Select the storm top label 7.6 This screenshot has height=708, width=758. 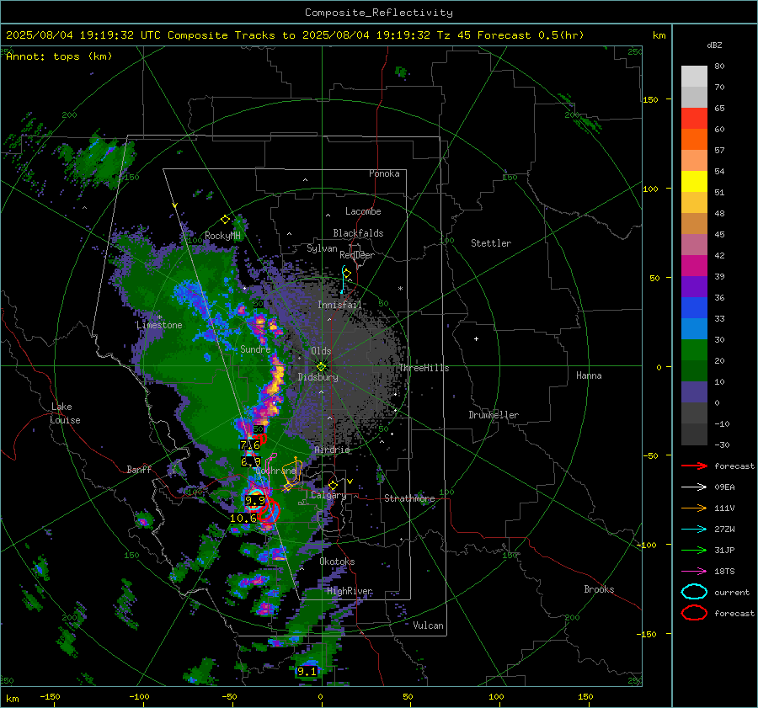(250, 444)
